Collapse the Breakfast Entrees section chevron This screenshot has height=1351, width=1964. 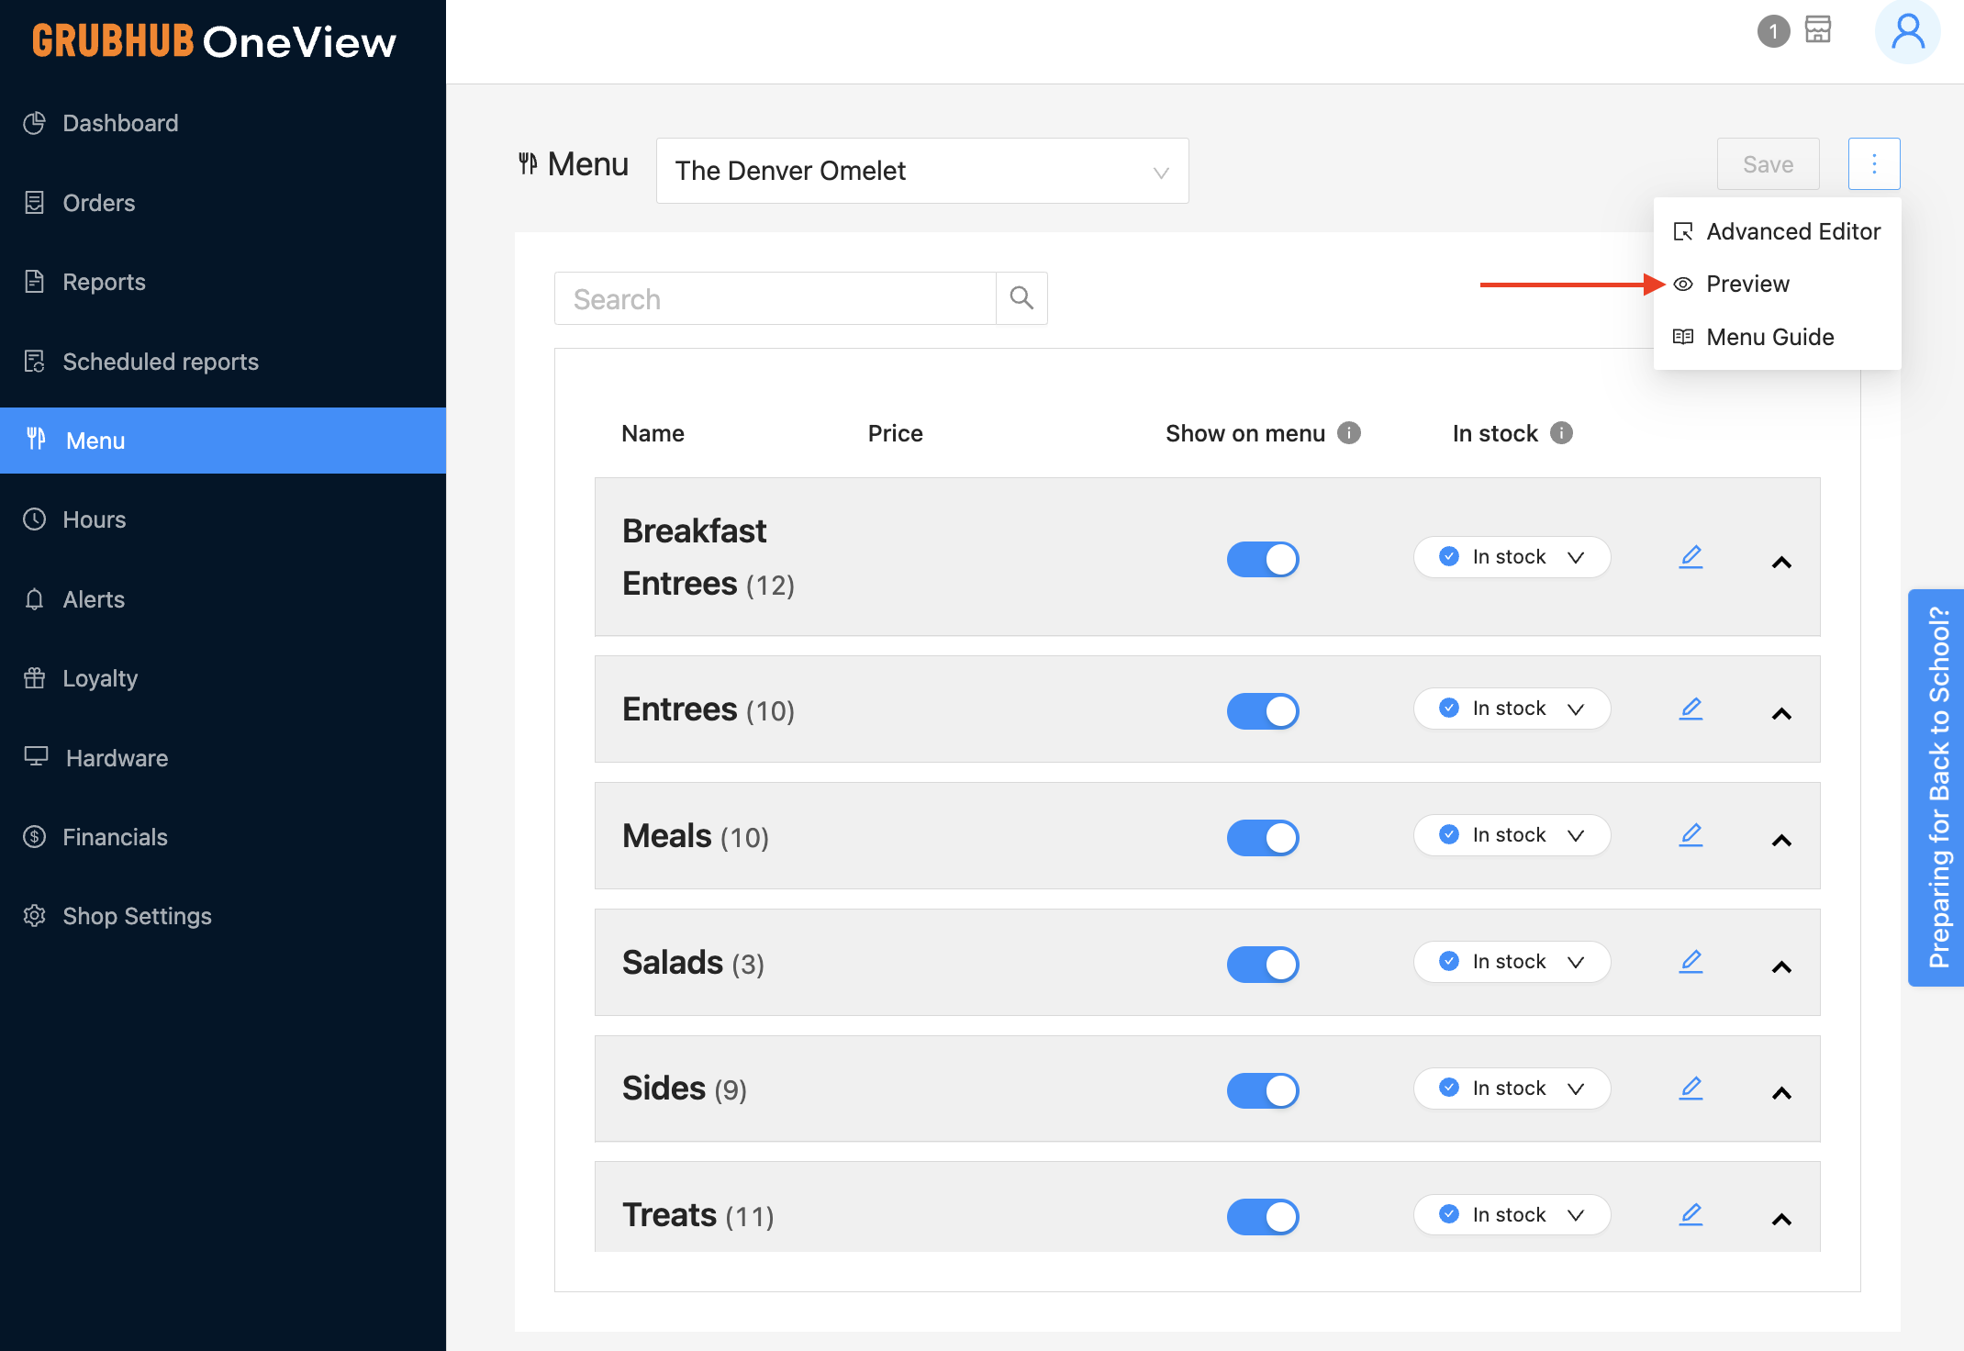(1781, 563)
